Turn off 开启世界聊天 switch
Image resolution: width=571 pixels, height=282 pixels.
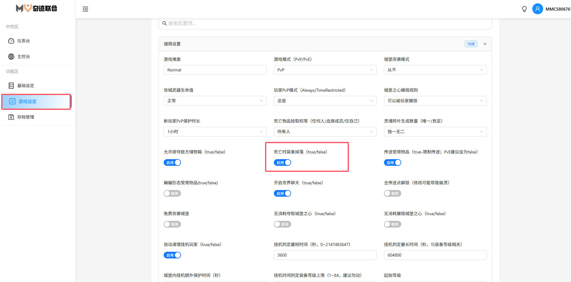point(282,193)
